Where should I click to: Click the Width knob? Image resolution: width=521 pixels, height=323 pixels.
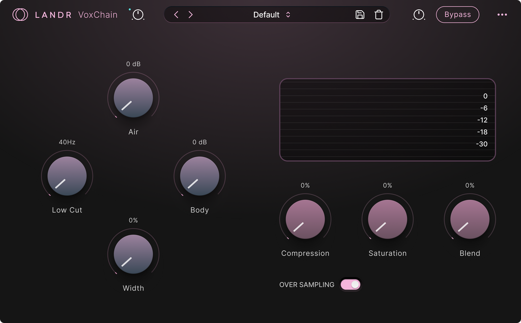[x=133, y=254]
